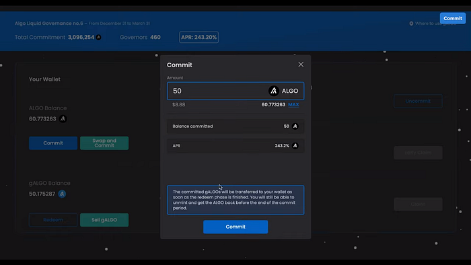Click the Swap and Commit button

[104, 143]
